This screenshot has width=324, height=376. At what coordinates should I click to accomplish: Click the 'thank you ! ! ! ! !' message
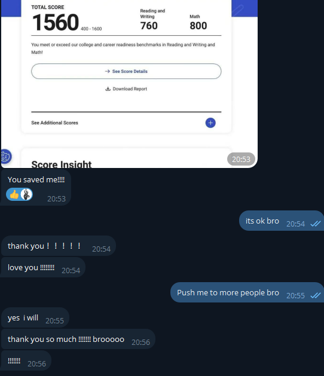coord(59,246)
